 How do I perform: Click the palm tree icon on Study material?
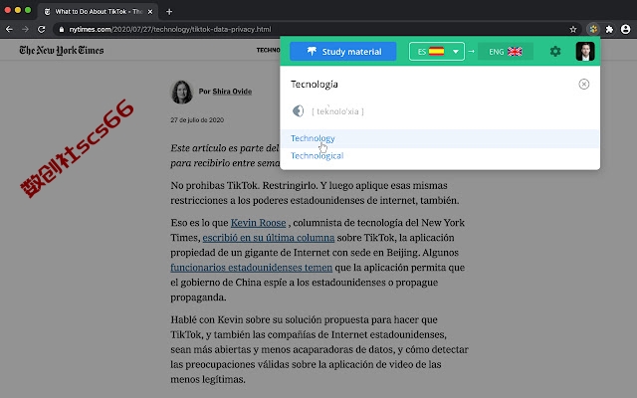click(312, 51)
